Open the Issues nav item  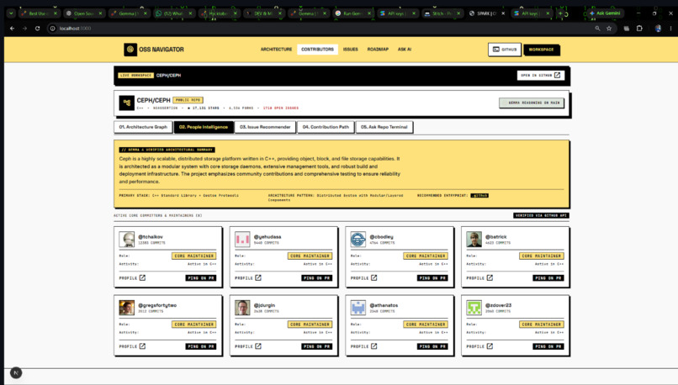click(350, 50)
